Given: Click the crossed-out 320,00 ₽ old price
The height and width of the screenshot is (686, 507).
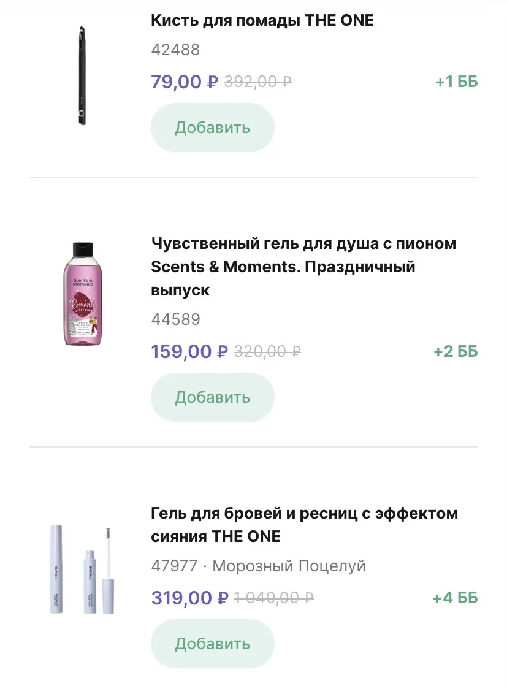Looking at the screenshot, I should pos(267,352).
